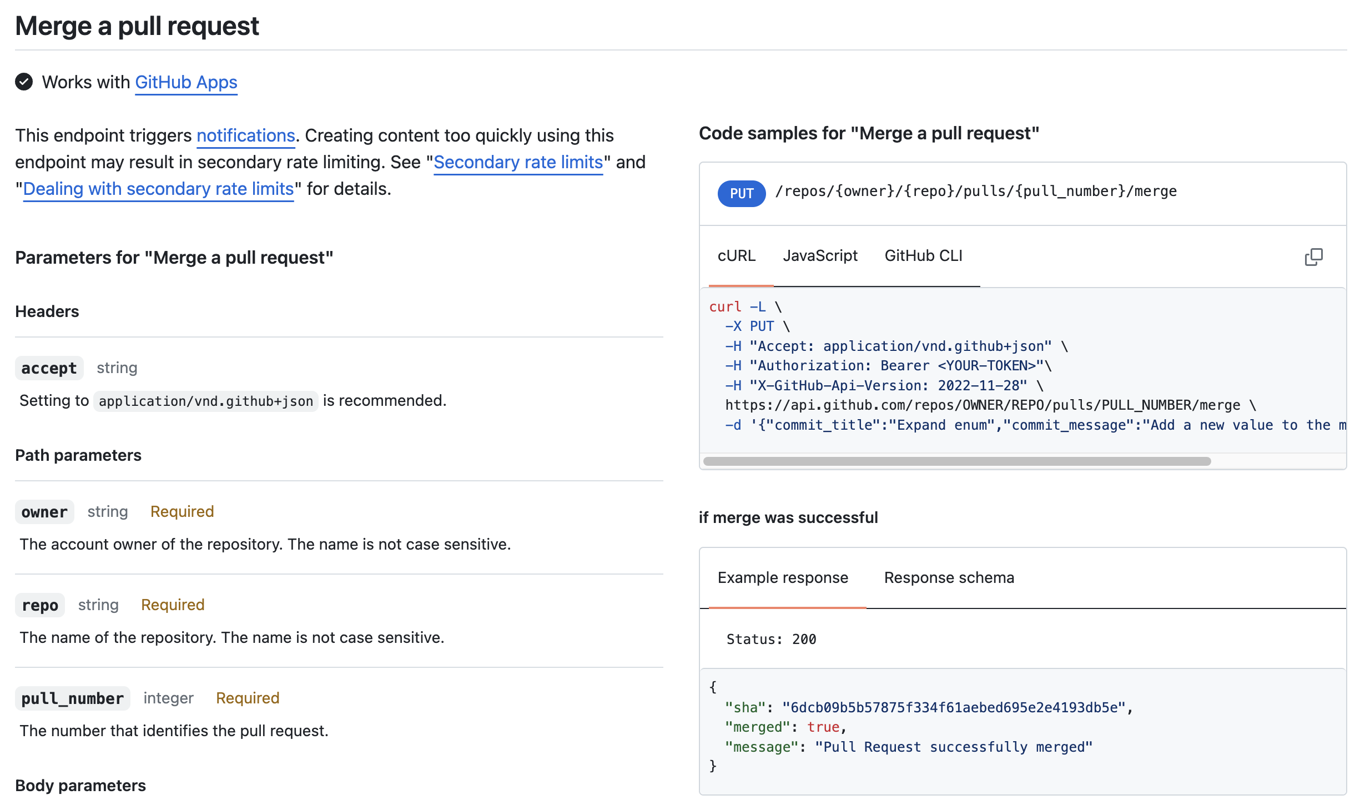Image resolution: width=1360 pixels, height=805 pixels.
Task: Click the pull request number description text
Action: tap(174, 731)
